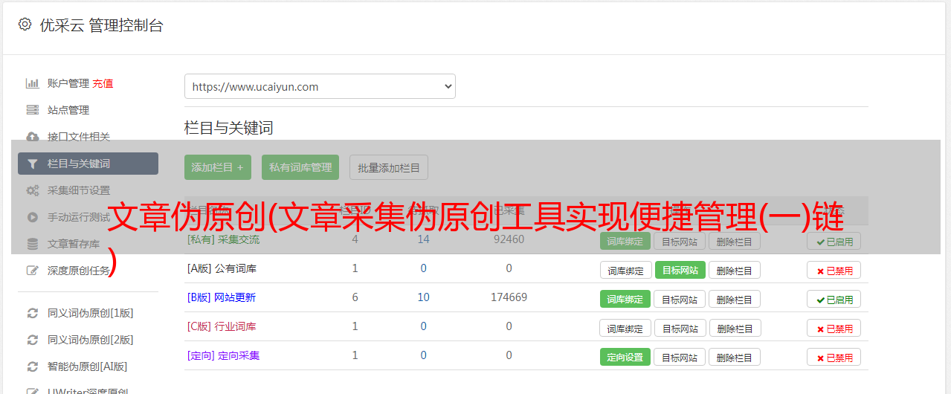Click the database icon for 文章暂存库

coord(33,244)
